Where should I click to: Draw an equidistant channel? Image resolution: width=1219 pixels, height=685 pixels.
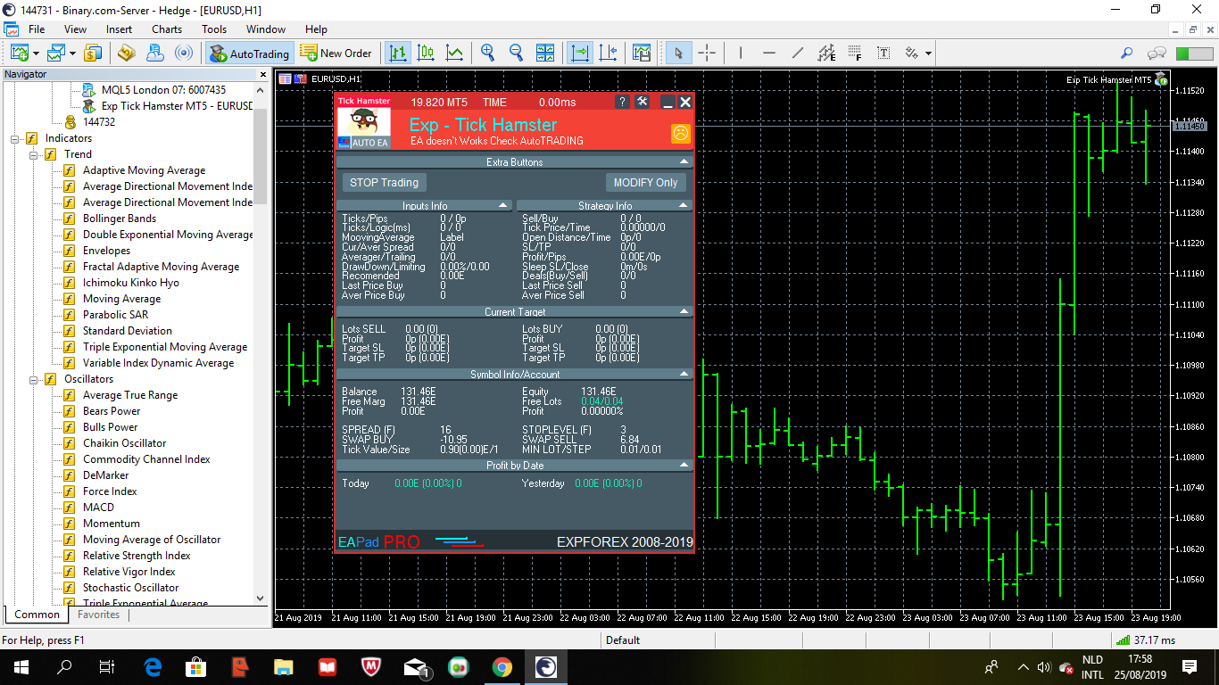point(826,54)
